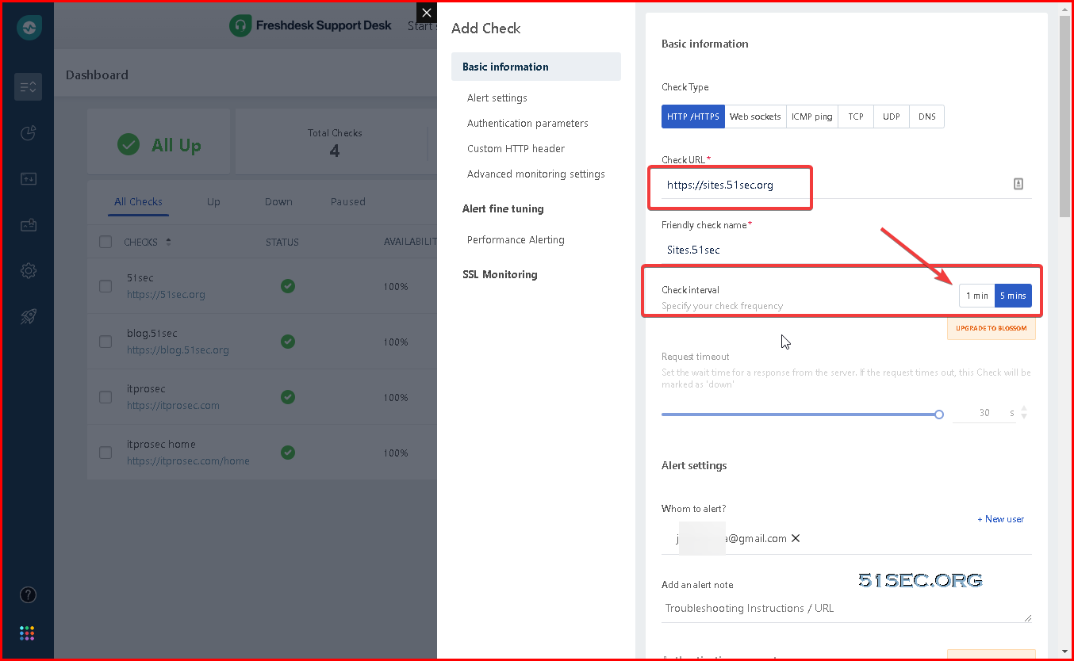Screen dimensions: 1074x661
Task: Open the Help question mark icon
Action: 28,594
